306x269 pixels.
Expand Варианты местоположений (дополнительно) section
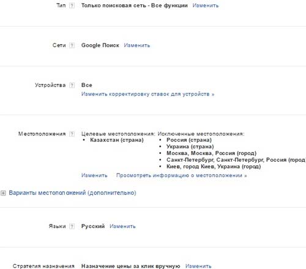[x=72, y=193]
